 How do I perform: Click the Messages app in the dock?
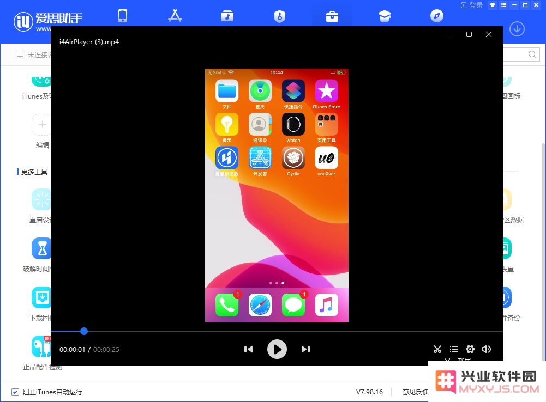click(x=293, y=305)
